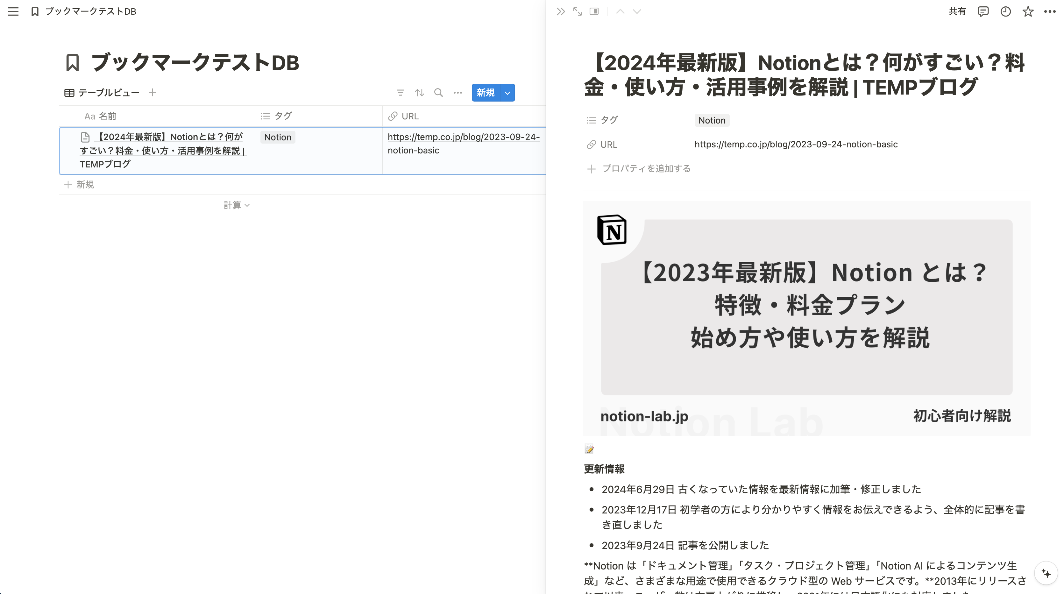Close side peek with double chevron icon
This screenshot has height=594, width=1064.
point(561,11)
